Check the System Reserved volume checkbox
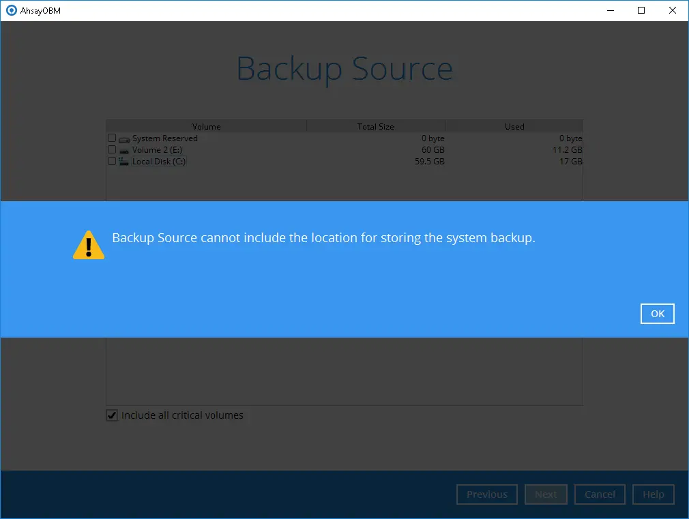 (111, 138)
